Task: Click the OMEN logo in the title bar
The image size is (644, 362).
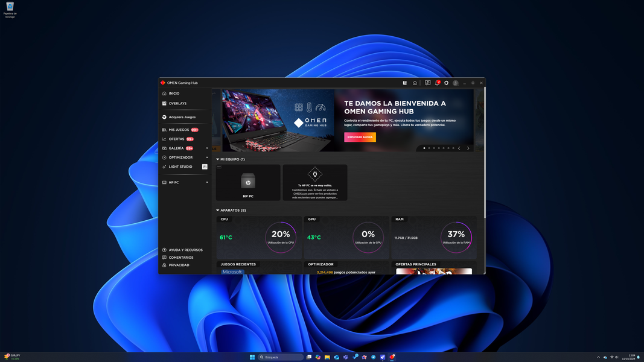Action: [163, 83]
